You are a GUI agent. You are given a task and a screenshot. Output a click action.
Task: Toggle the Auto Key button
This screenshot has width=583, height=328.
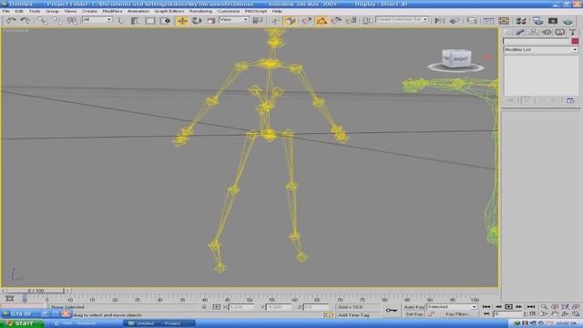pyautogui.click(x=414, y=307)
